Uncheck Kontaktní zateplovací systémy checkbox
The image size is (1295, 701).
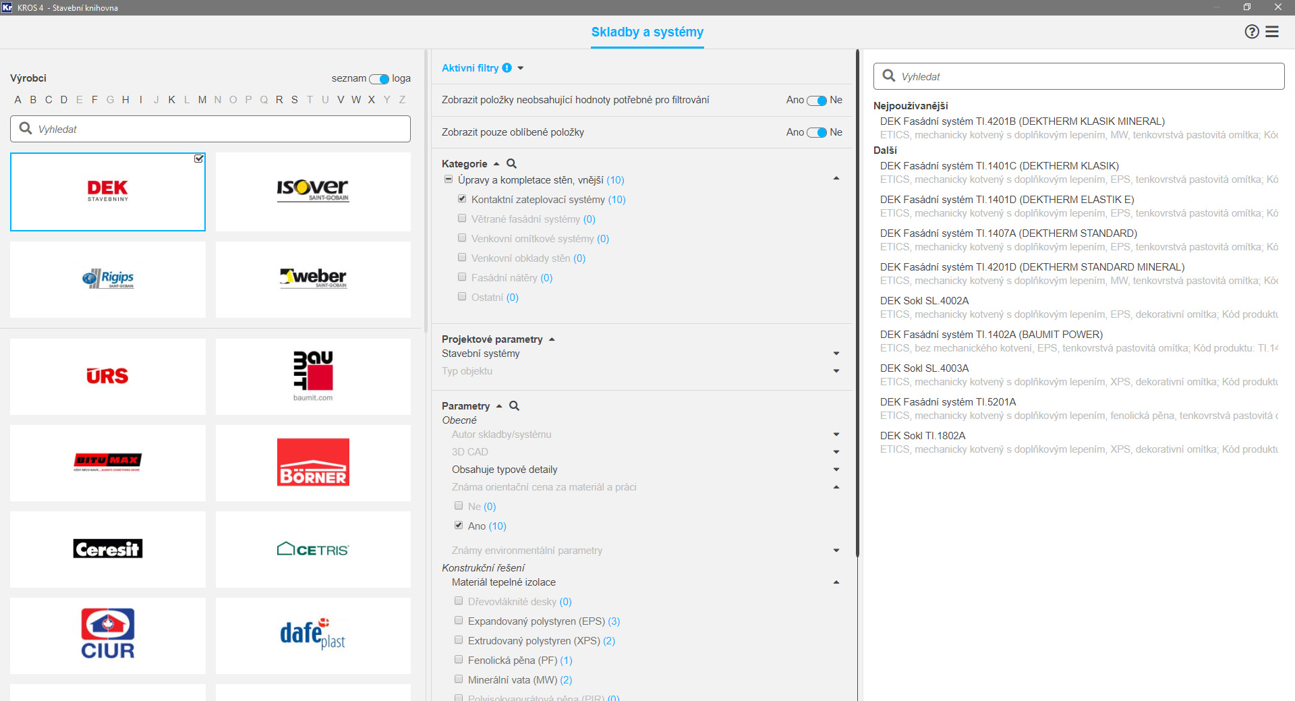[462, 199]
